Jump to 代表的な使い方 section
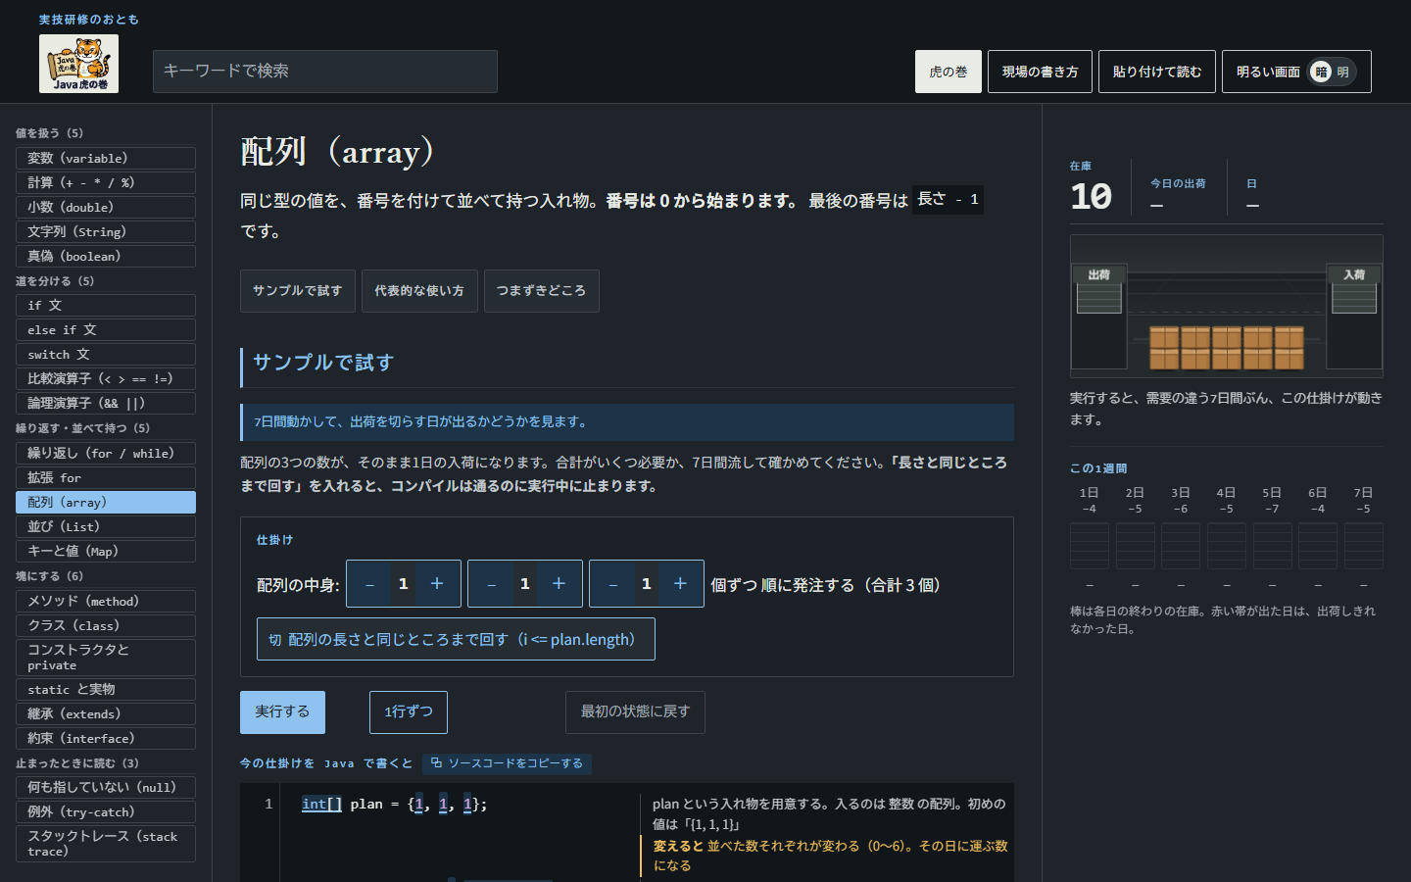The image size is (1411, 882). coord(419,291)
